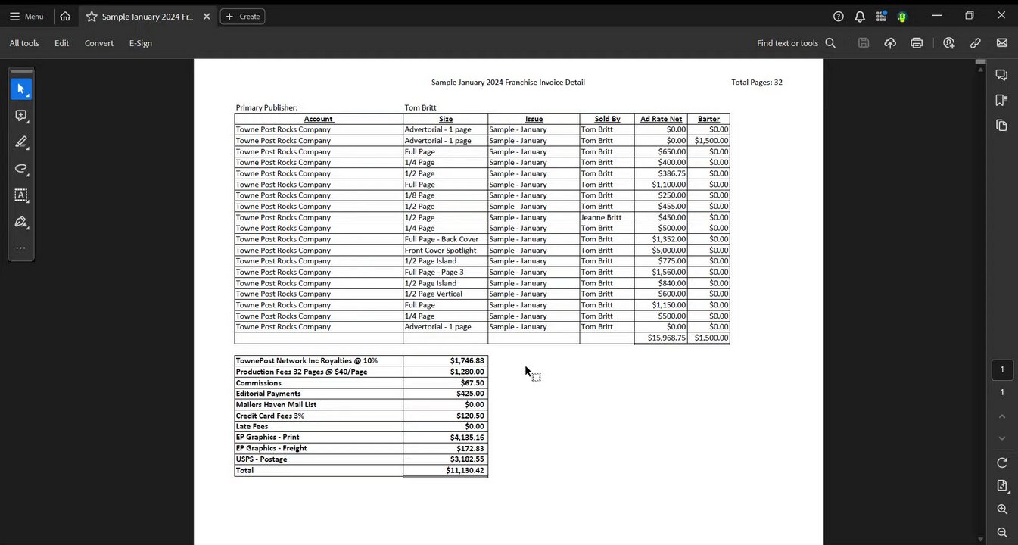Screen dimensions: 1018x545
Task: Pick the Select arrow tool
Action: click(x=21, y=89)
